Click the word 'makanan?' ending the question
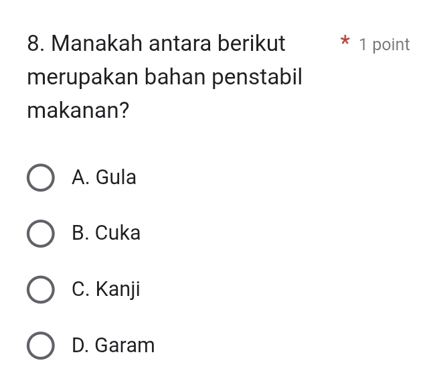This screenshot has width=427, height=379. pyautogui.click(x=78, y=109)
